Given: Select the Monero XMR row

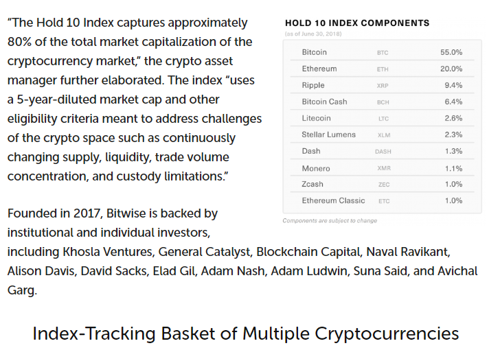Looking at the screenshot, I should (x=382, y=168).
